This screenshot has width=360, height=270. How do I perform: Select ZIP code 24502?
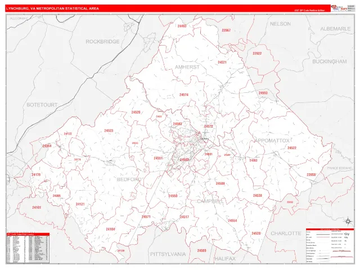coord(184,160)
